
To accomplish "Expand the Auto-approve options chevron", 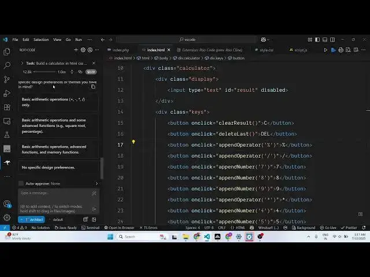I will click(97, 184).
